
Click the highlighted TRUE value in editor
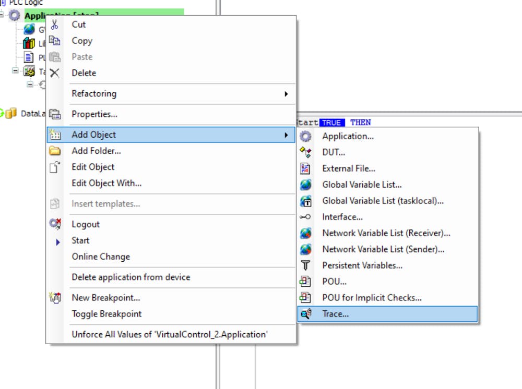(x=331, y=123)
